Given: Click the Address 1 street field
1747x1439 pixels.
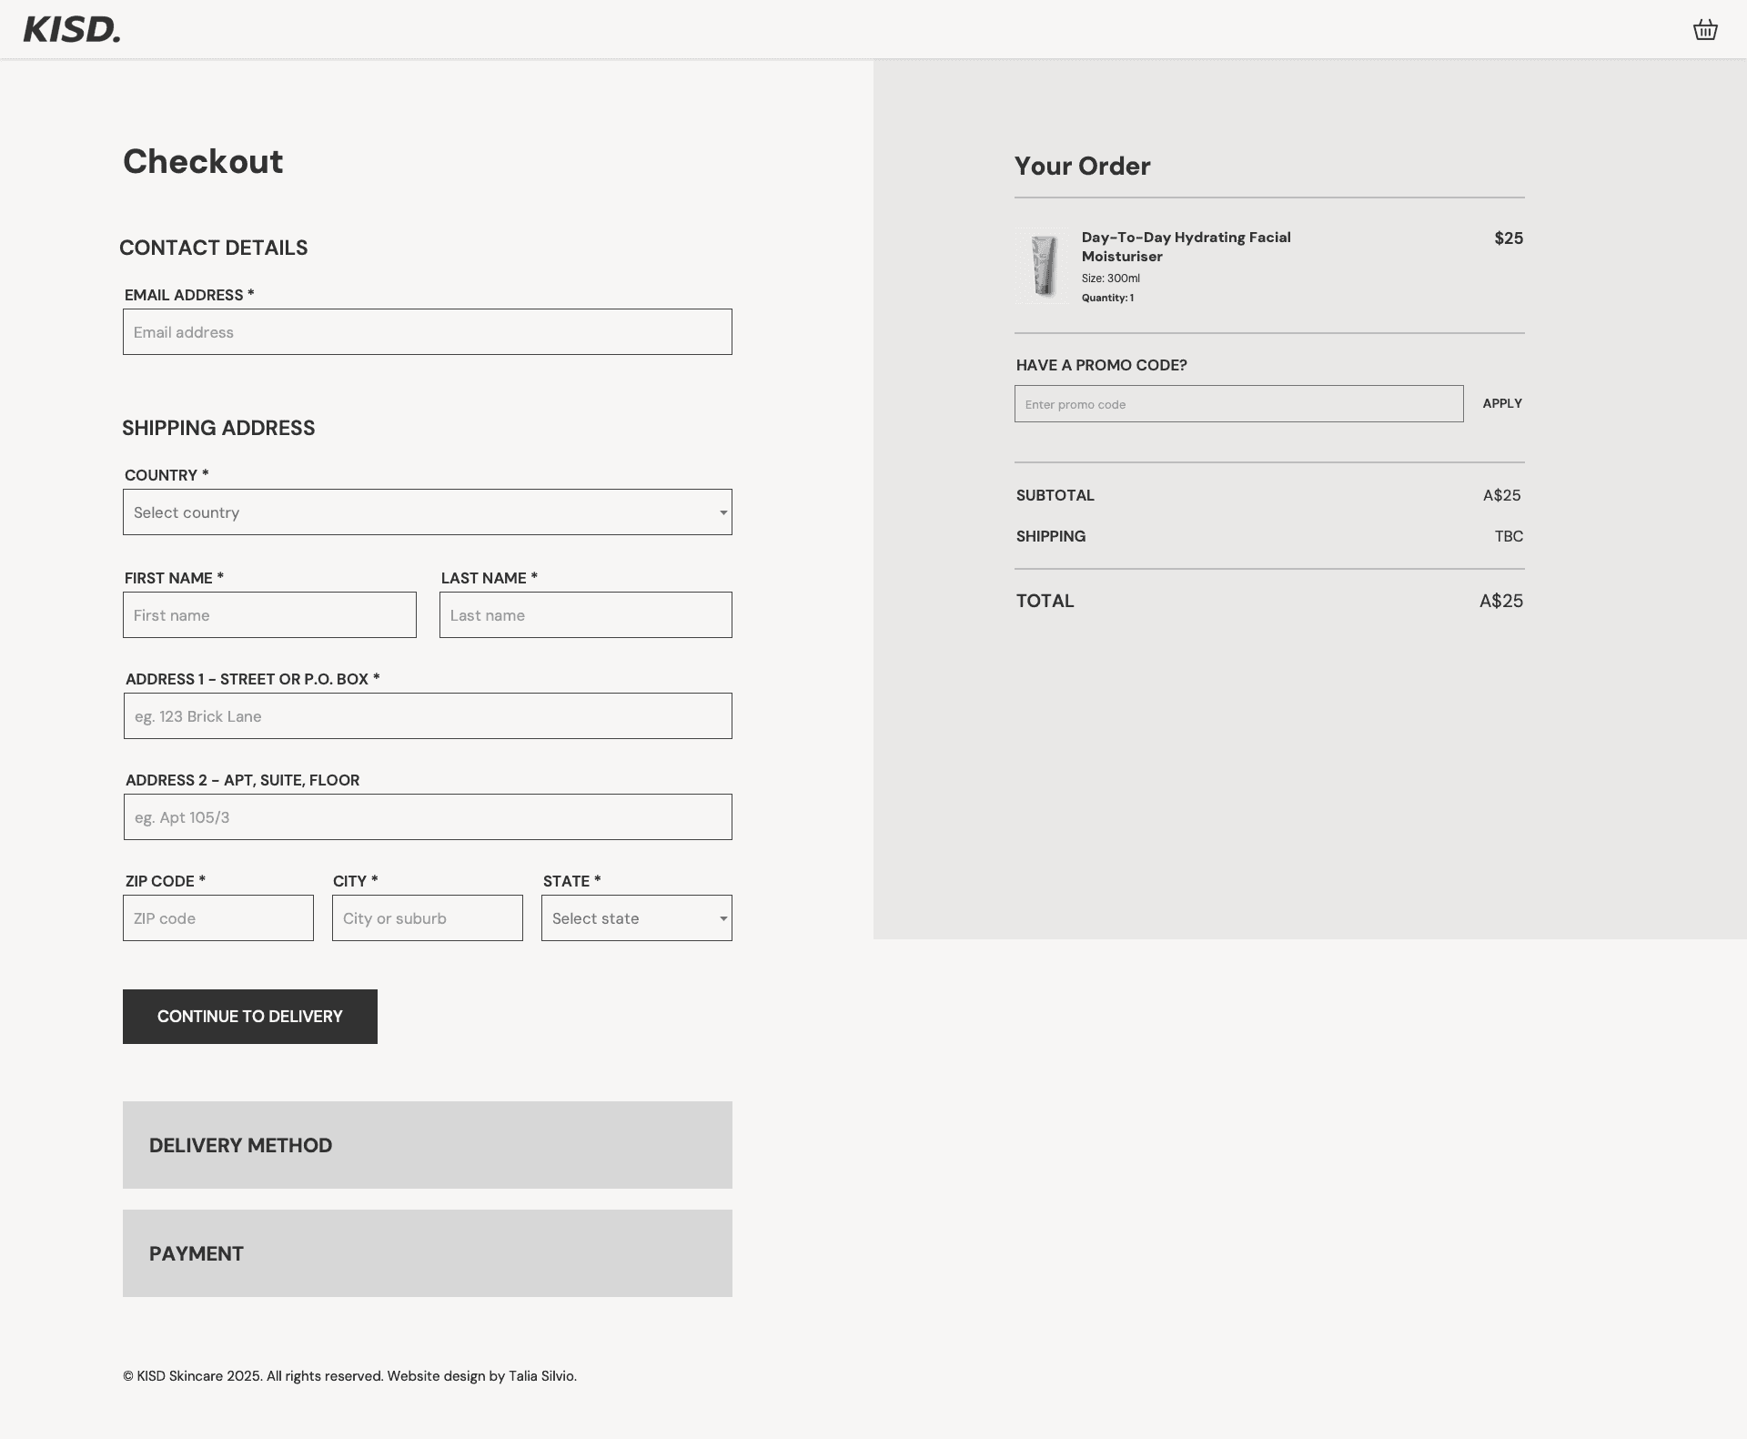Looking at the screenshot, I should coord(427,716).
